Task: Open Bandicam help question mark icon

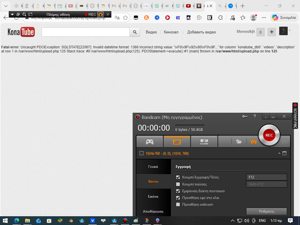Action: [255, 117]
